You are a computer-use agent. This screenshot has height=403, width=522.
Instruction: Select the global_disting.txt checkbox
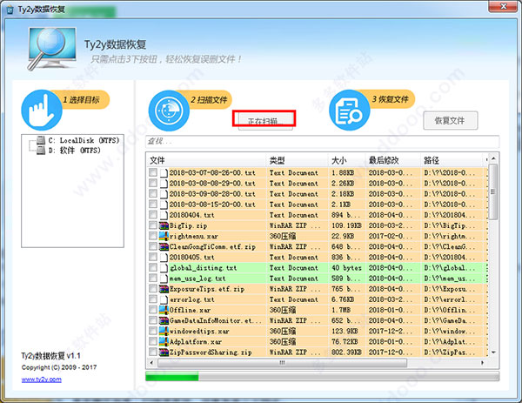click(x=153, y=268)
